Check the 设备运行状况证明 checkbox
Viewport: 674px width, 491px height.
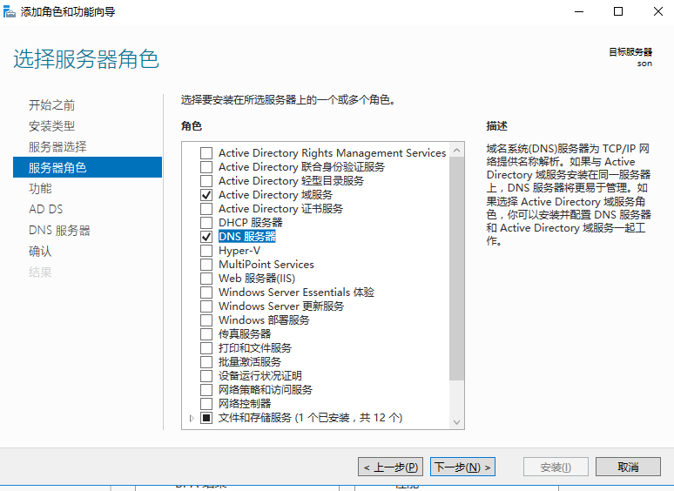206,376
